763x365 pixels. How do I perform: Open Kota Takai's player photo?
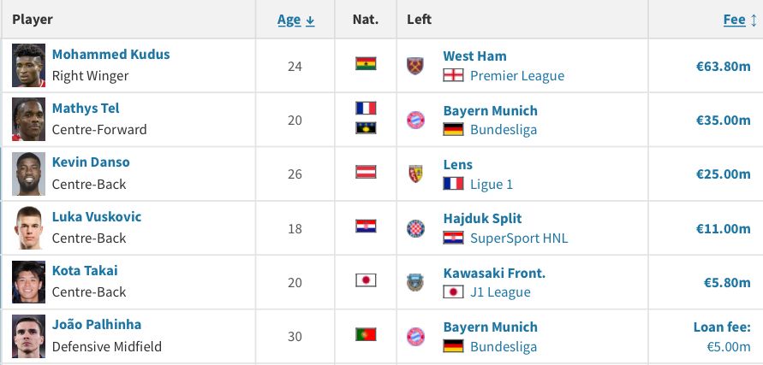(x=29, y=282)
